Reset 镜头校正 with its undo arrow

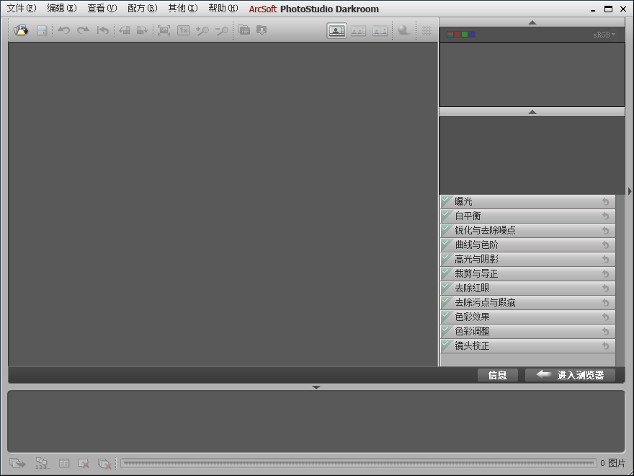[x=605, y=346]
